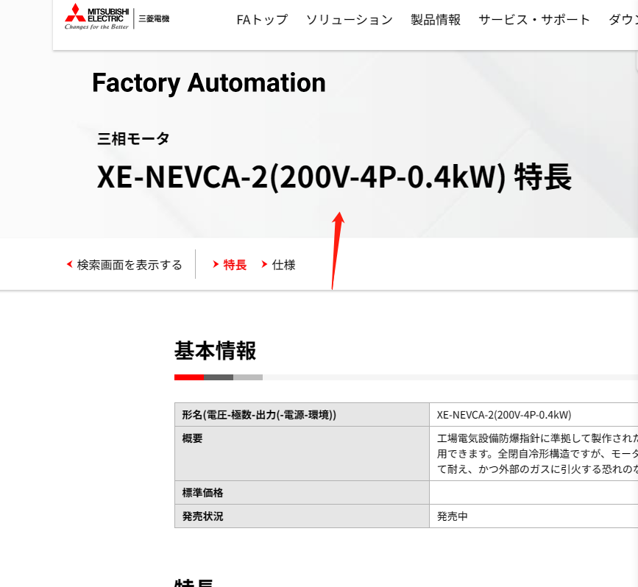The width and height of the screenshot is (638, 587).
Task: Select 製品情報 in the top navigation
Action: tap(435, 20)
